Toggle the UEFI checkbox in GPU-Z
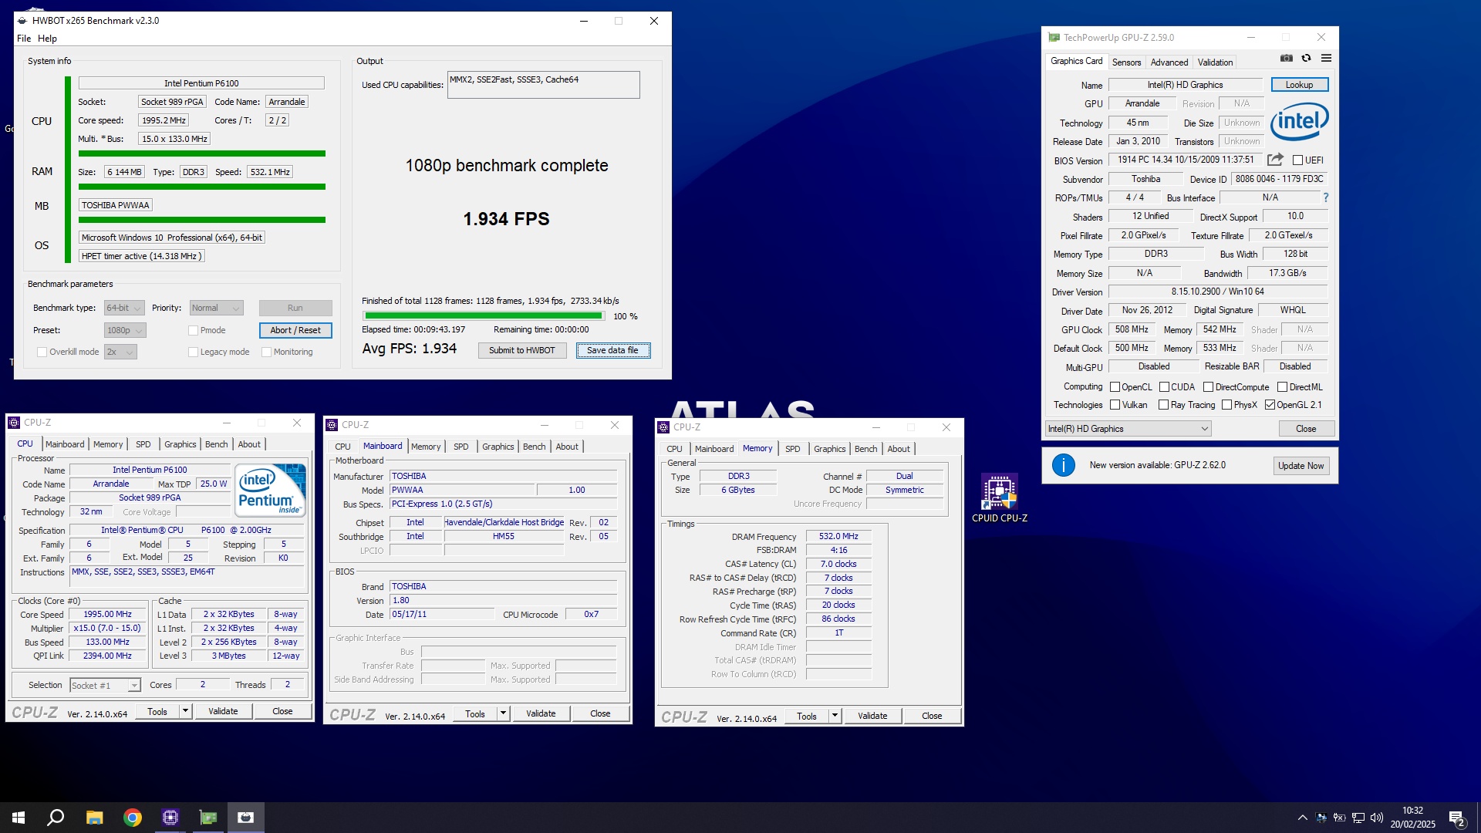 point(1297,160)
